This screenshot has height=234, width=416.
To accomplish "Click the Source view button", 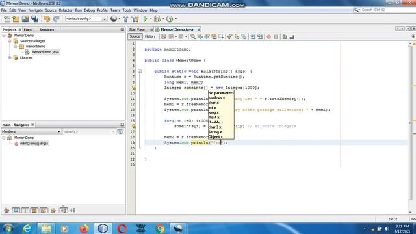I will [135, 36].
